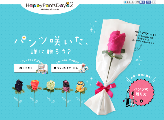
Task: Select the pink-black lace pants flower
Action: (x=66, y=94)
